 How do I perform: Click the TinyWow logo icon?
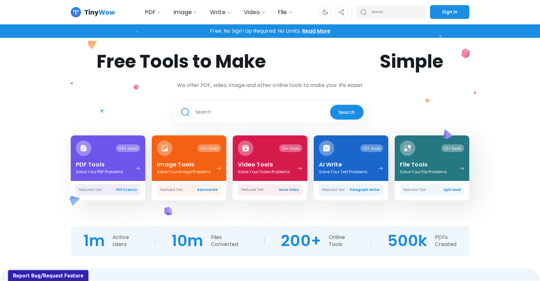[76, 12]
